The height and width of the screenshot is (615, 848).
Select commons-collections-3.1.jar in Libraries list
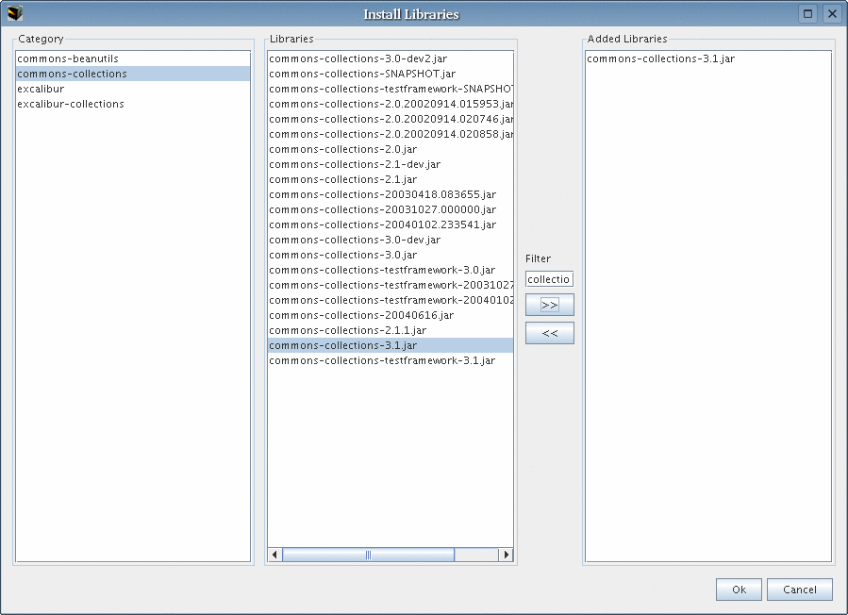[390, 345]
